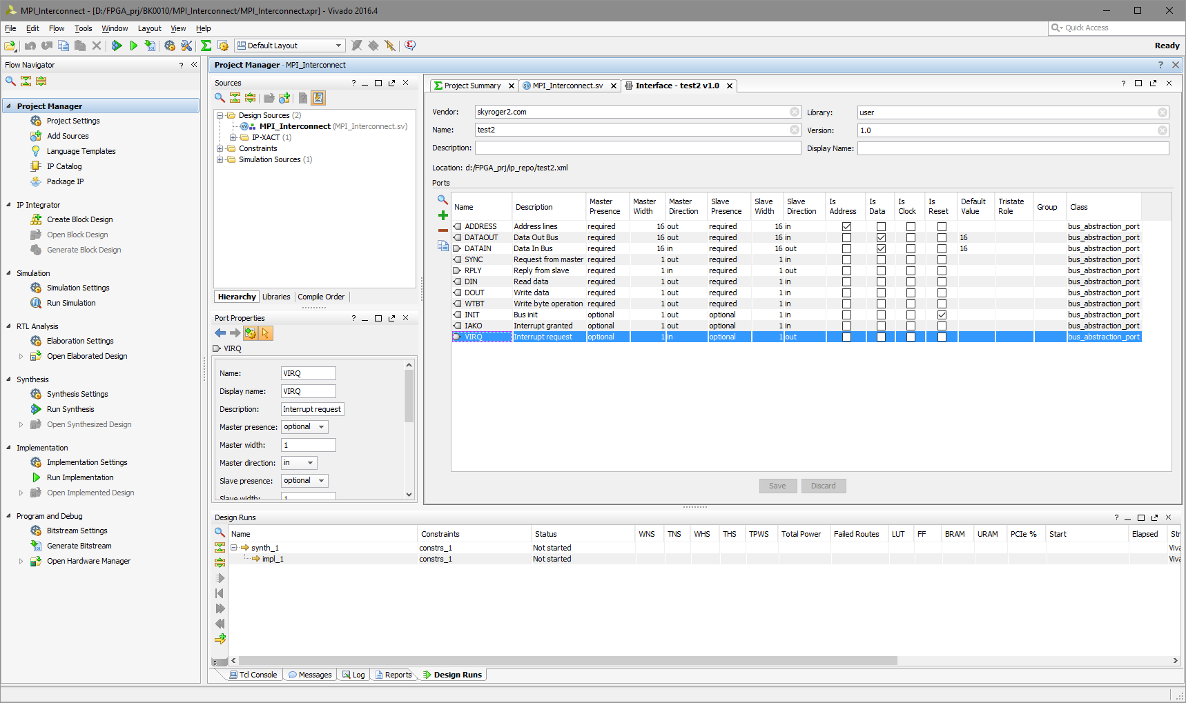Switch to the Compile Order tab
Screen dimensions: 1186x703
point(321,297)
